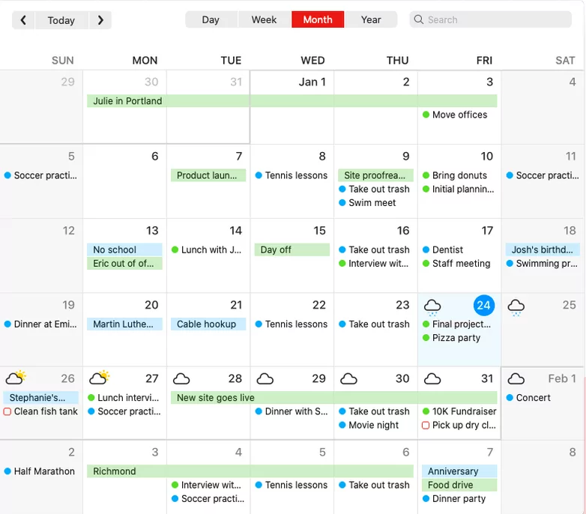The height and width of the screenshot is (514, 586).
Task: Open the Concert event on Feb 1
Action: (528, 397)
